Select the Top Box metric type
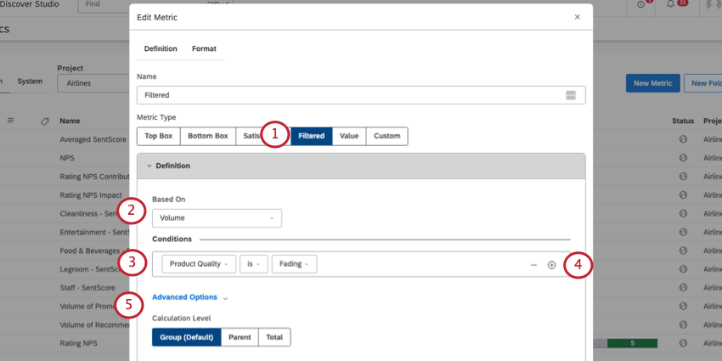This screenshot has width=722, height=361. tap(158, 136)
